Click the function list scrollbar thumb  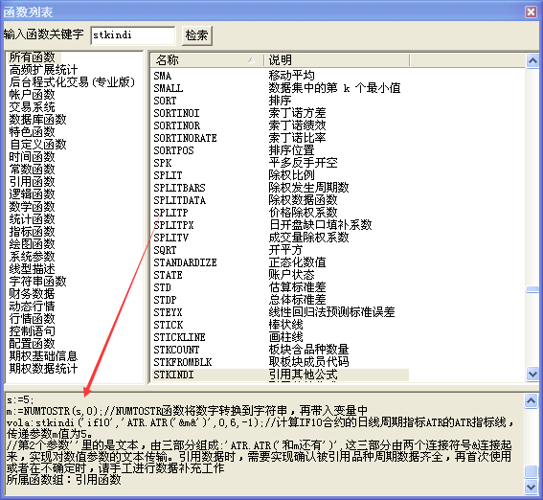532,289
